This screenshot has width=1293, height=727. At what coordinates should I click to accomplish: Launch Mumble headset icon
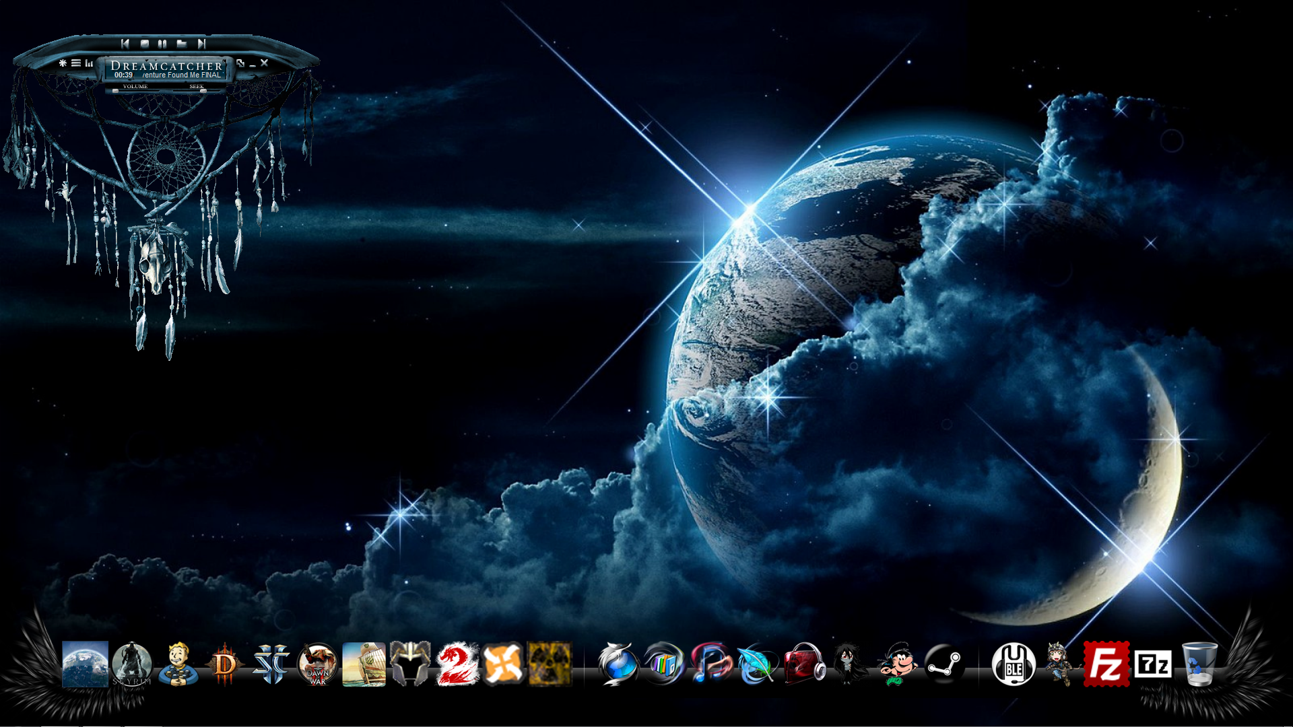click(x=1014, y=664)
